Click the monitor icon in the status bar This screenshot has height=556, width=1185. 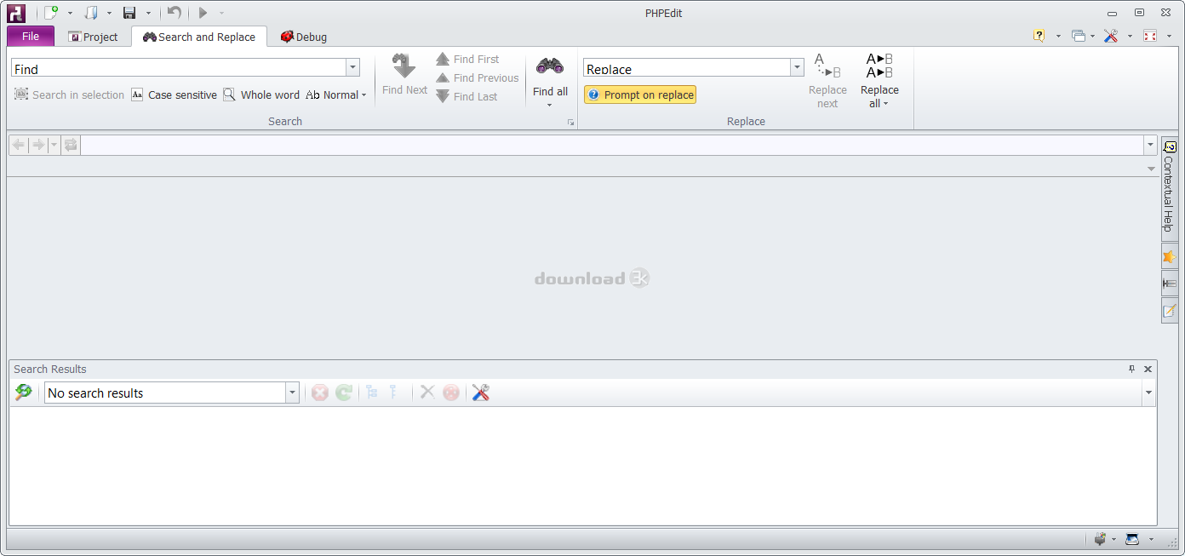[1132, 539]
